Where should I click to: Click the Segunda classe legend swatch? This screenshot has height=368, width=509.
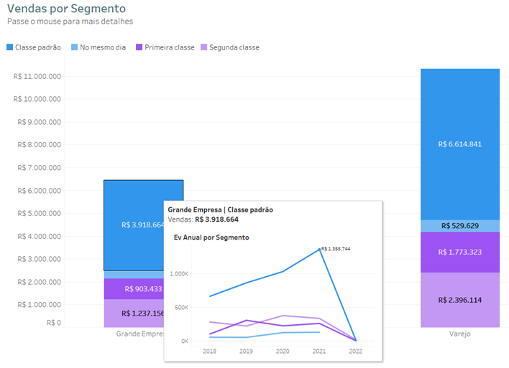click(x=204, y=47)
